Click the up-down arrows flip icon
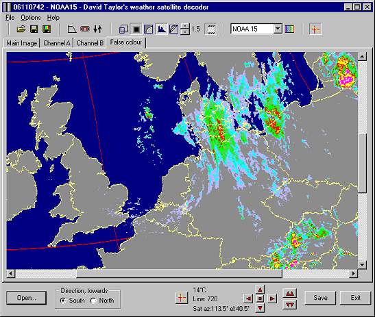The width and height of the screenshot is (375, 317). (x=97, y=29)
